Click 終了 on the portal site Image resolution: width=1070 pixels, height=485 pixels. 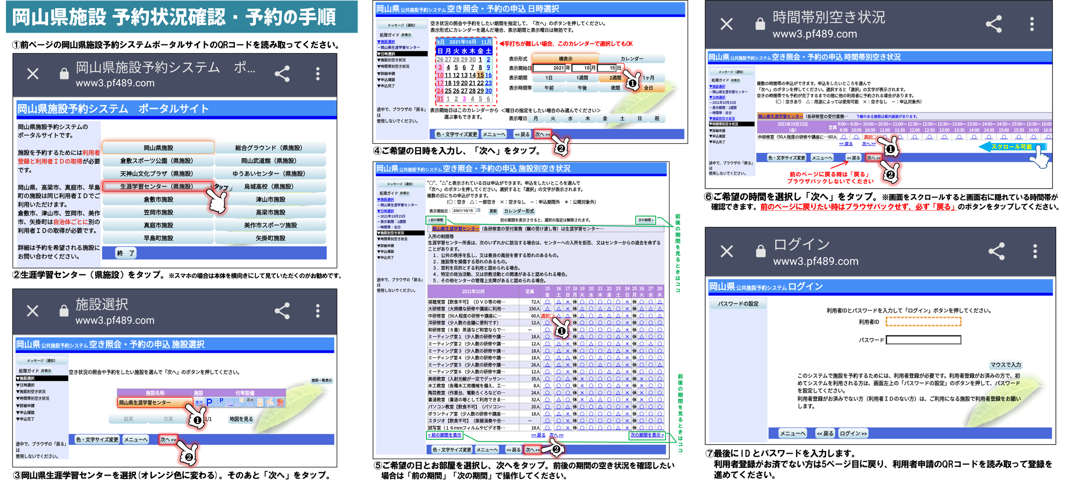(126, 253)
